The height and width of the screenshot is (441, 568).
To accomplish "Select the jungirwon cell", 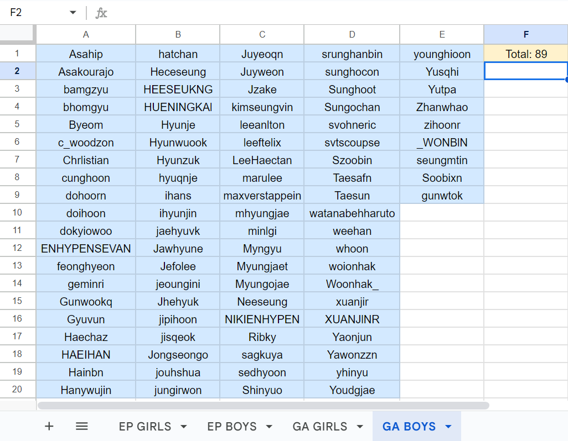I will (178, 390).
